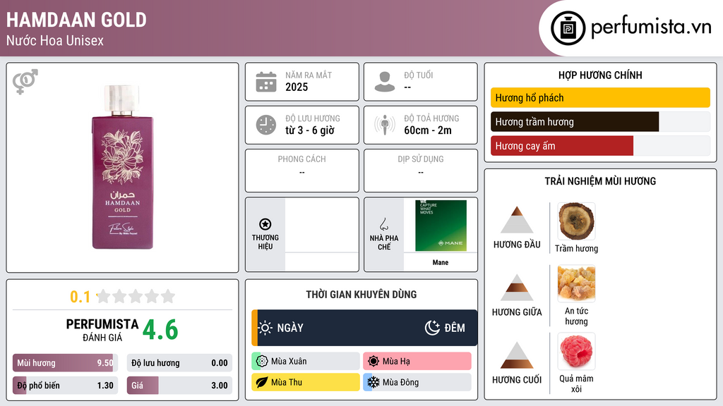Click the Mùi hương 9.50 score bar
Image resolution: width=723 pixels, height=406 pixels.
(65, 363)
